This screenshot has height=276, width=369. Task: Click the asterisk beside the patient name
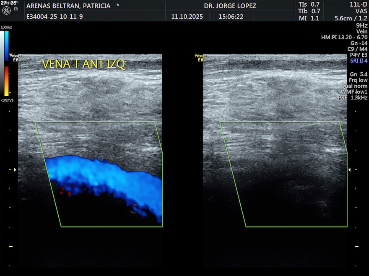pos(117,6)
